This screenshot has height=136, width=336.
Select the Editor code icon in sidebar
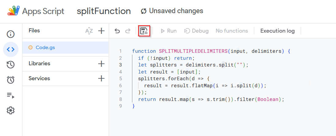pyautogui.click(x=11, y=49)
